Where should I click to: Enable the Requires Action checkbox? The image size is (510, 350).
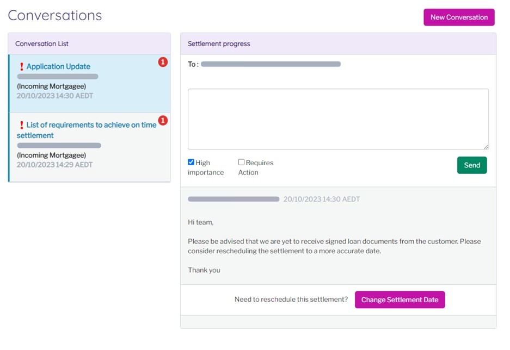241,162
